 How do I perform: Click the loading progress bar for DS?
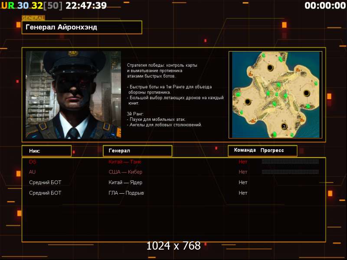click(290, 162)
